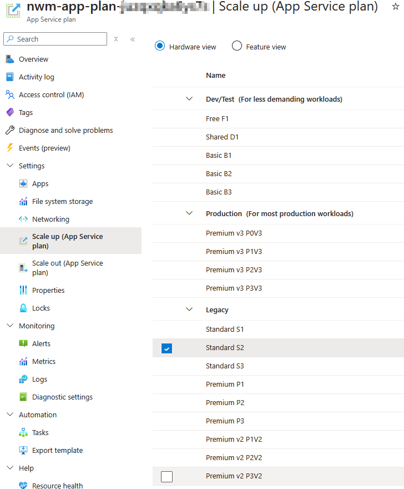Click the Locks padlock icon
The height and width of the screenshot is (489, 404).
[x=23, y=308]
